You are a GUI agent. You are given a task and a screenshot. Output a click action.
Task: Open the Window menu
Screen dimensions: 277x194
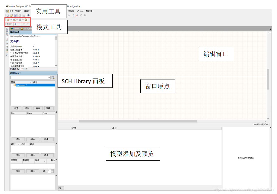click(x=80, y=11)
